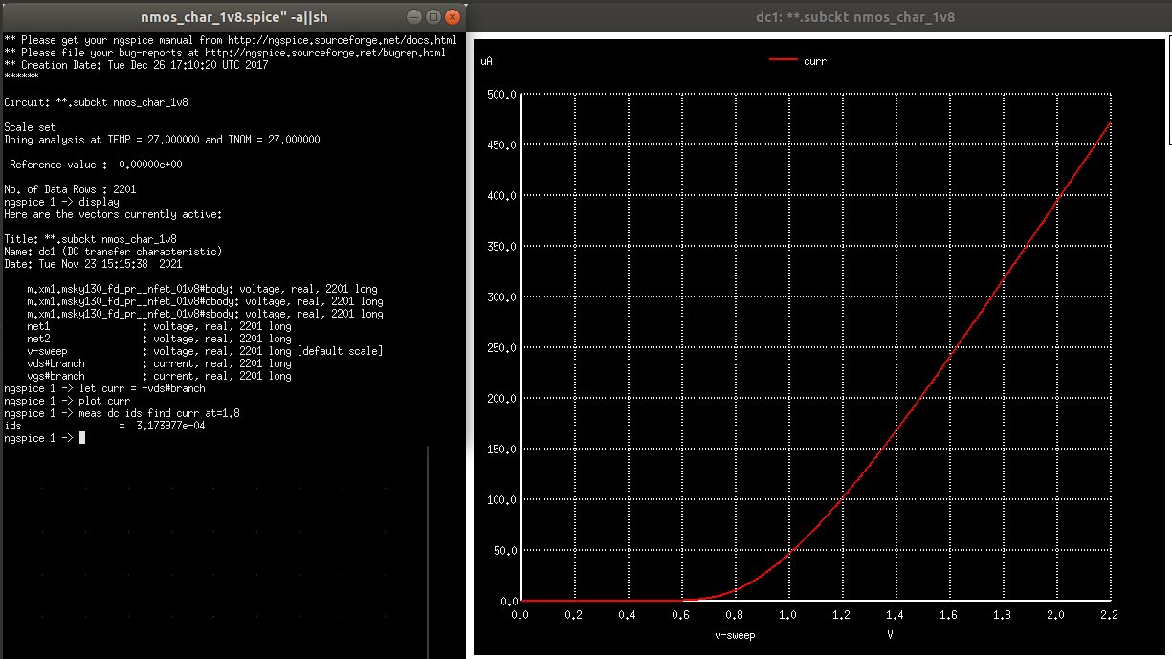Click the Reference value line in terminal
Image resolution: width=1172 pixels, height=659 pixels.
[x=96, y=165]
